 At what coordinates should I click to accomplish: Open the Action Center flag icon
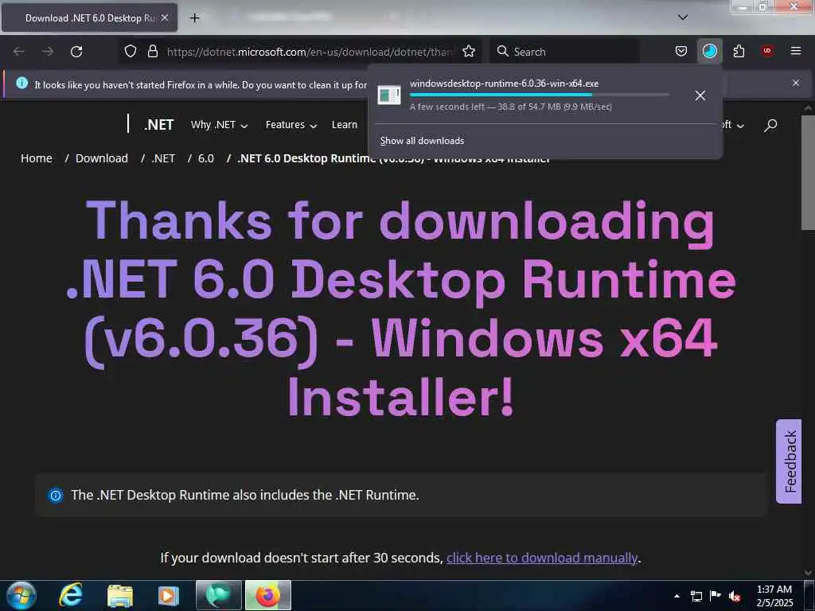(x=716, y=595)
